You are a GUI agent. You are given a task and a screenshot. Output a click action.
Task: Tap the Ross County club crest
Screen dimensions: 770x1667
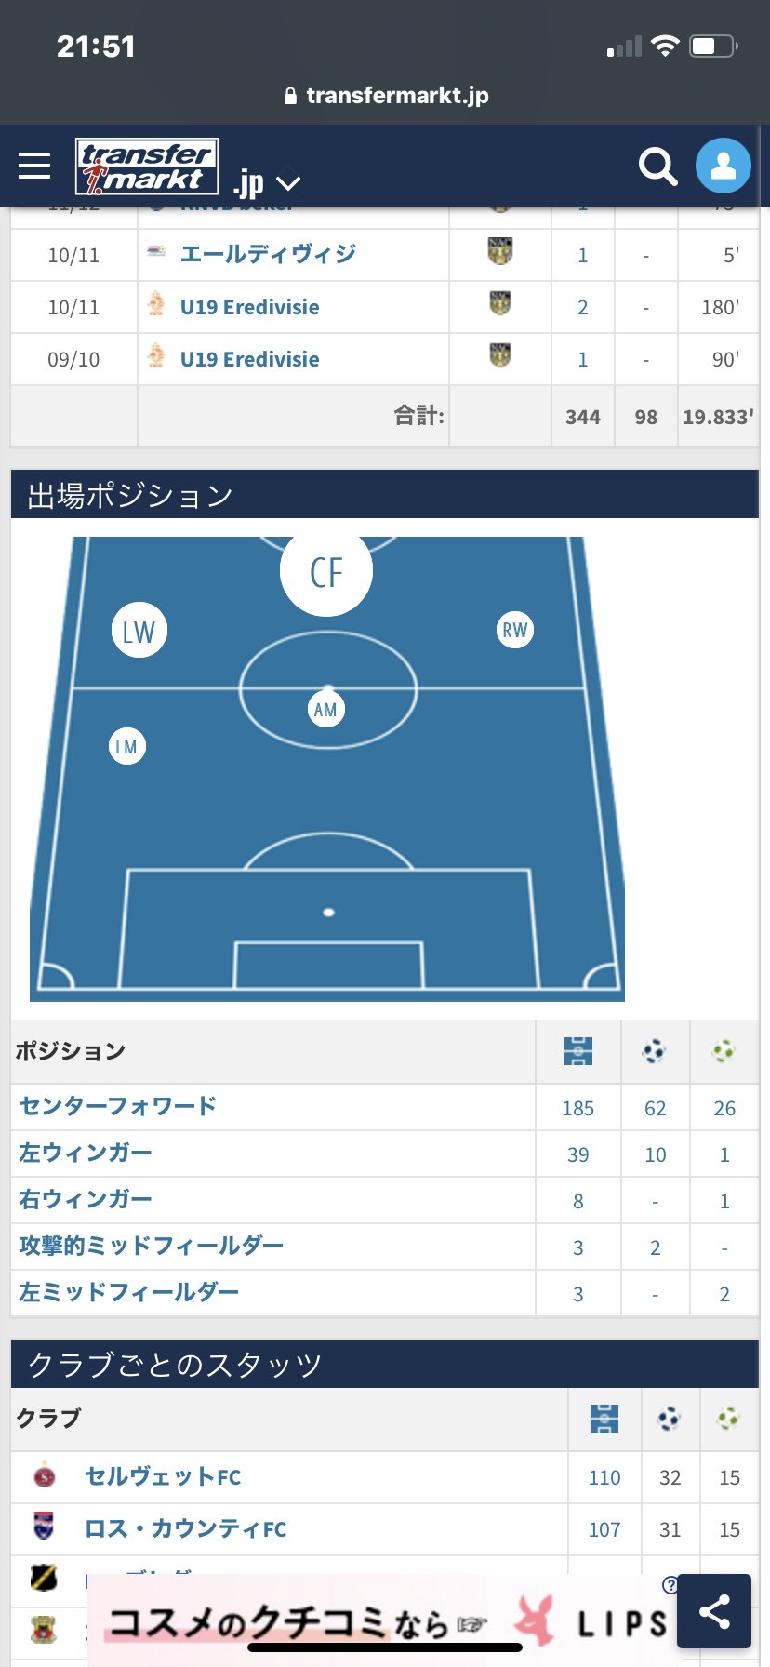(44, 1527)
